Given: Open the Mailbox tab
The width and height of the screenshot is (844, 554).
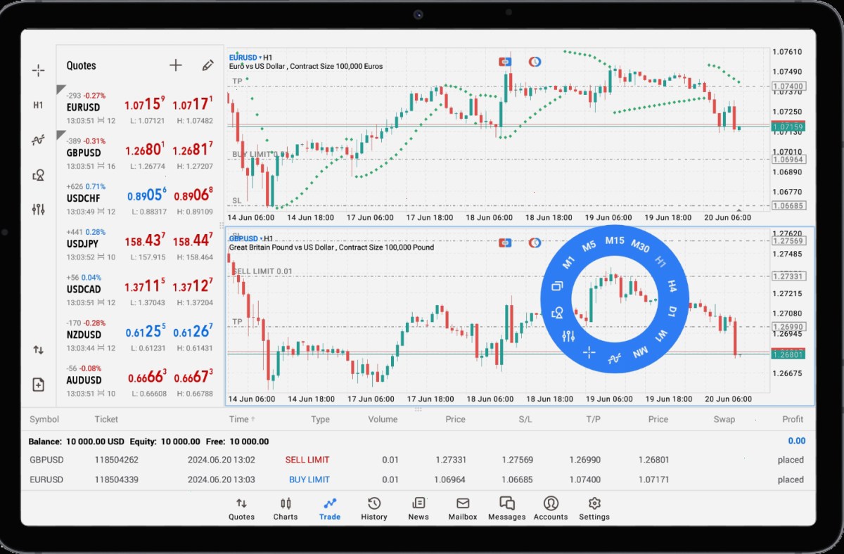Looking at the screenshot, I should tap(463, 508).
